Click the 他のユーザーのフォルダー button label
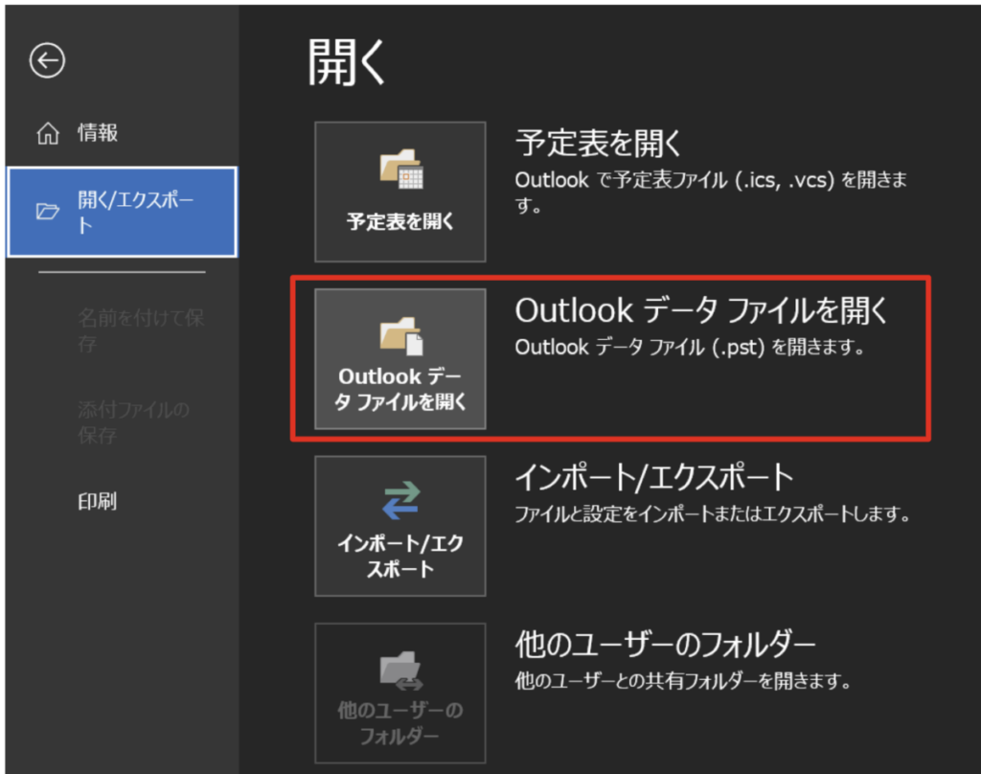 click(x=400, y=723)
